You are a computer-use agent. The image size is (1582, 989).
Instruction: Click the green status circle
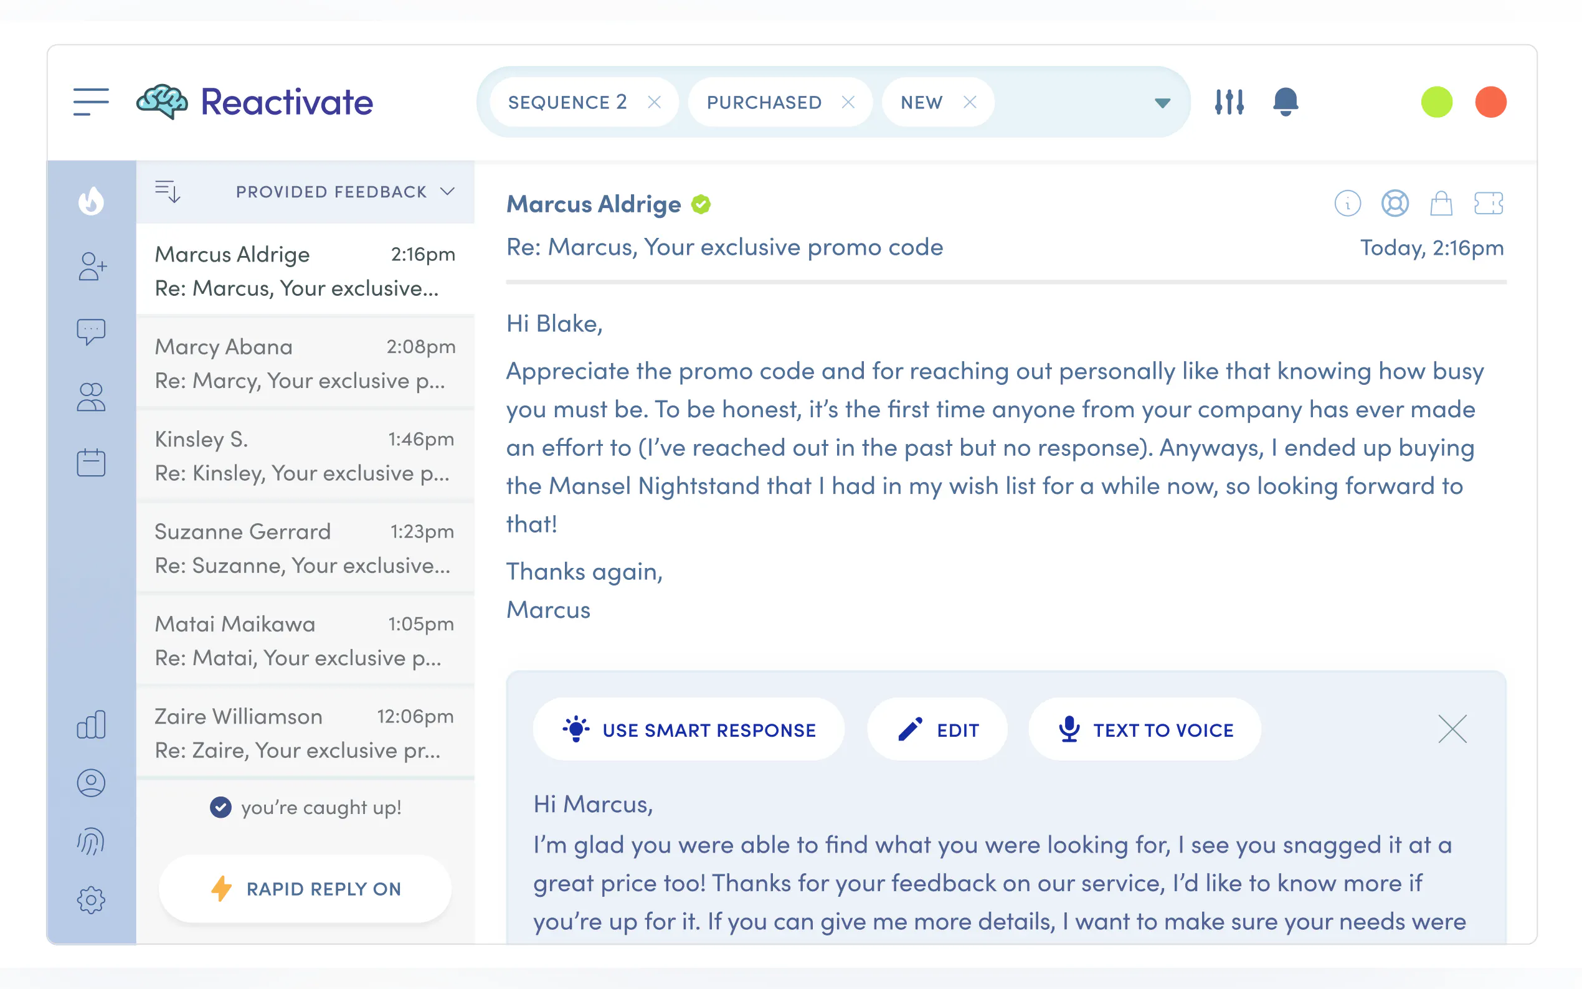1436,102
